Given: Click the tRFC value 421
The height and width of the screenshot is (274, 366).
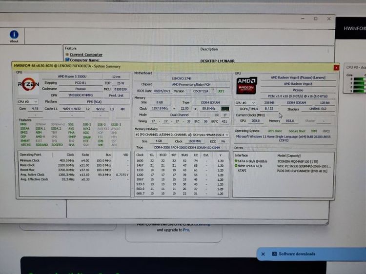Looking at the screenshot, I should click(x=224, y=121).
